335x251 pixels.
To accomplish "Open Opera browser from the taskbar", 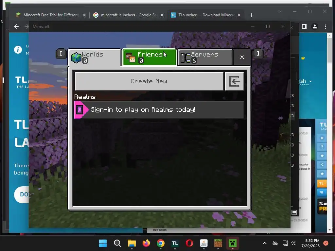I will [189, 243].
